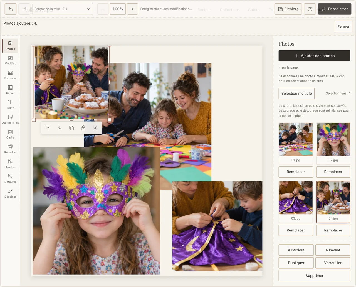Image resolution: width=356 pixels, height=287 pixels.
Task: Click the lock icon in floating toolbar
Action: pyautogui.click(x=83, y=128)
